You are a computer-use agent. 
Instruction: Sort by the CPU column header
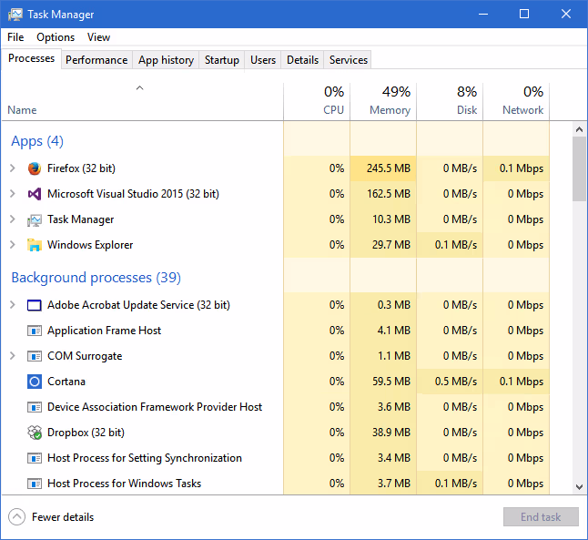[317, 101]
